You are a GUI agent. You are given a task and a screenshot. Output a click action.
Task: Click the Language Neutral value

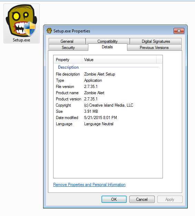click(99, 124)
